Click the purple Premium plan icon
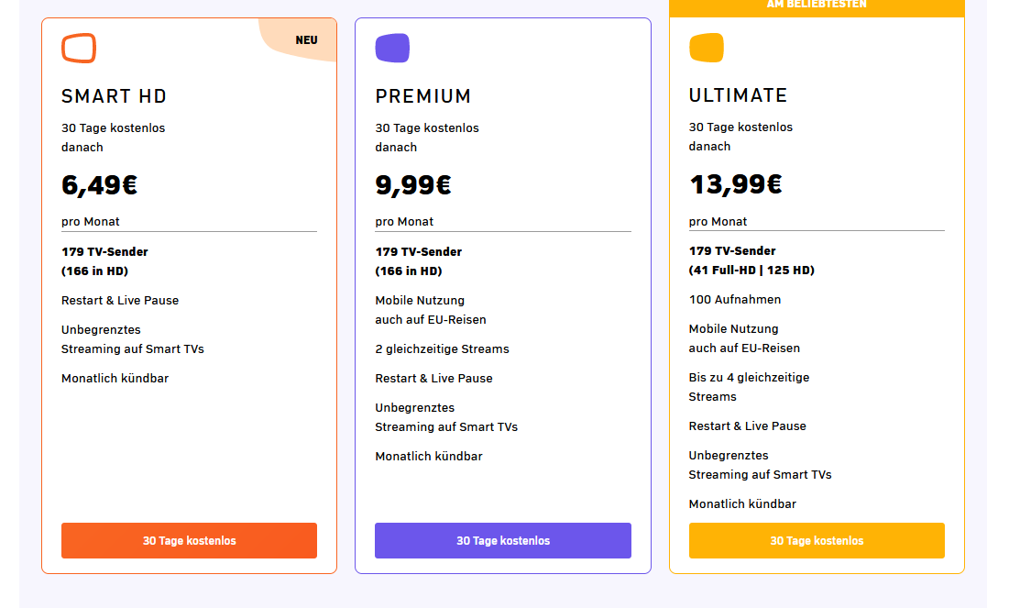 392,49
